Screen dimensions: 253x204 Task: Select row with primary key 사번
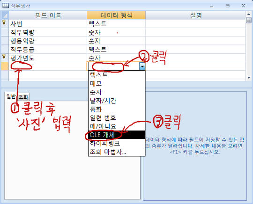pyautogui.click(x=5, y=24)
